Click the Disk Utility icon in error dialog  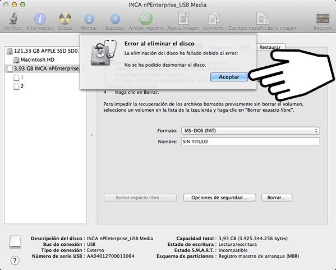[x=104, y=53]
